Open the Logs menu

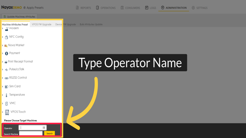point(150,8)
